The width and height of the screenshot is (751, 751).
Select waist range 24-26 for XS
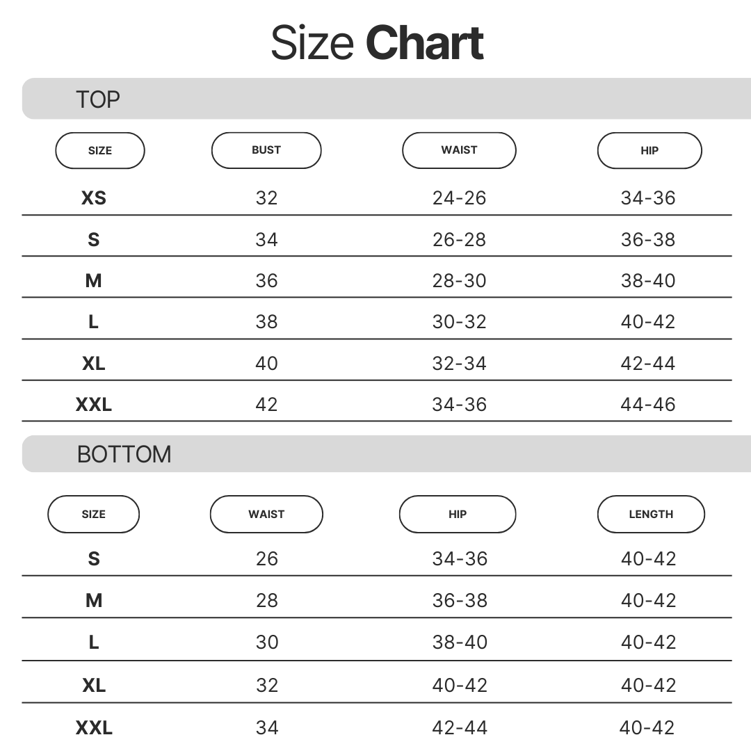click(459, 198)
